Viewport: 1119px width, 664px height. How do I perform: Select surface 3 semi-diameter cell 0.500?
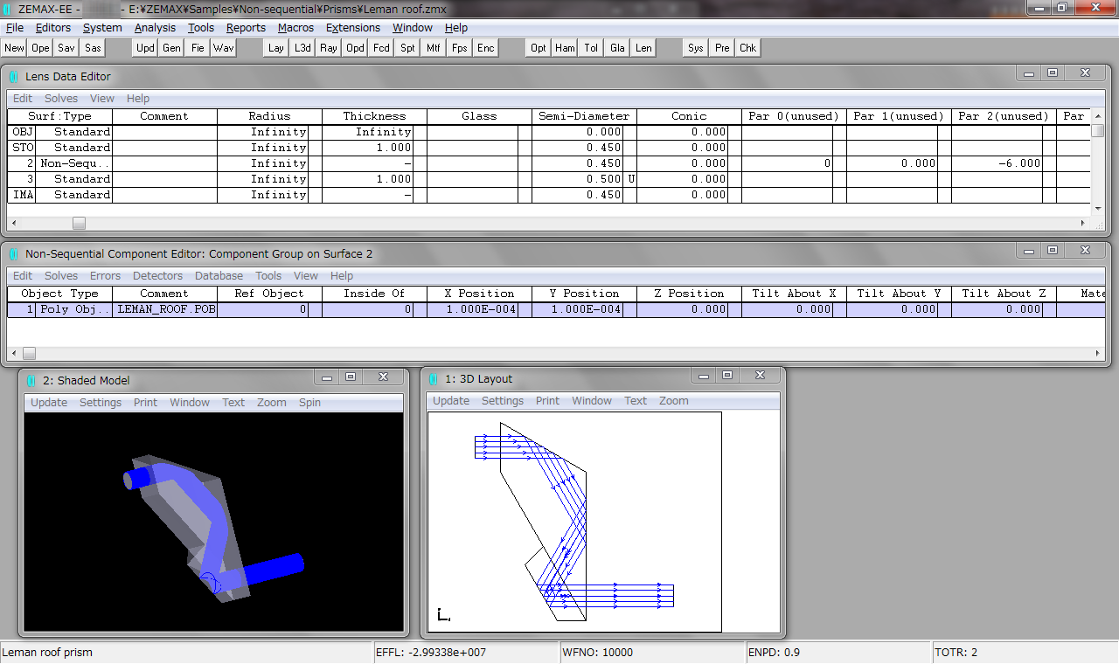[579, 179]
